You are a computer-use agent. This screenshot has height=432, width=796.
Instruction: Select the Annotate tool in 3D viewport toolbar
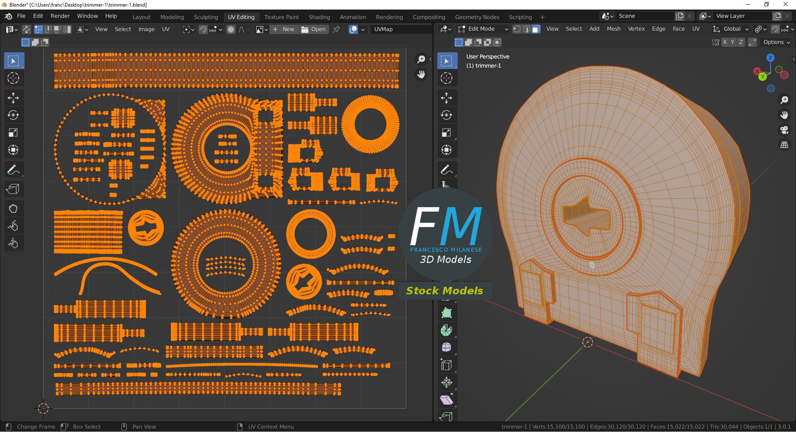(x=447, y=170)
